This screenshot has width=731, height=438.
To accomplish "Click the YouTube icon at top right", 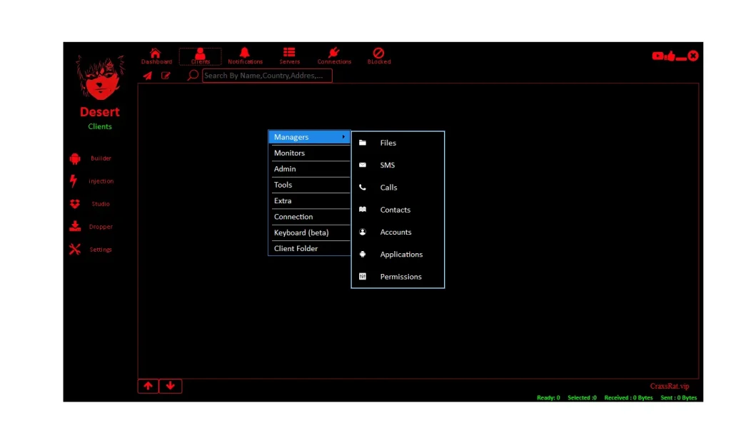I will click(x=657, y=56).
